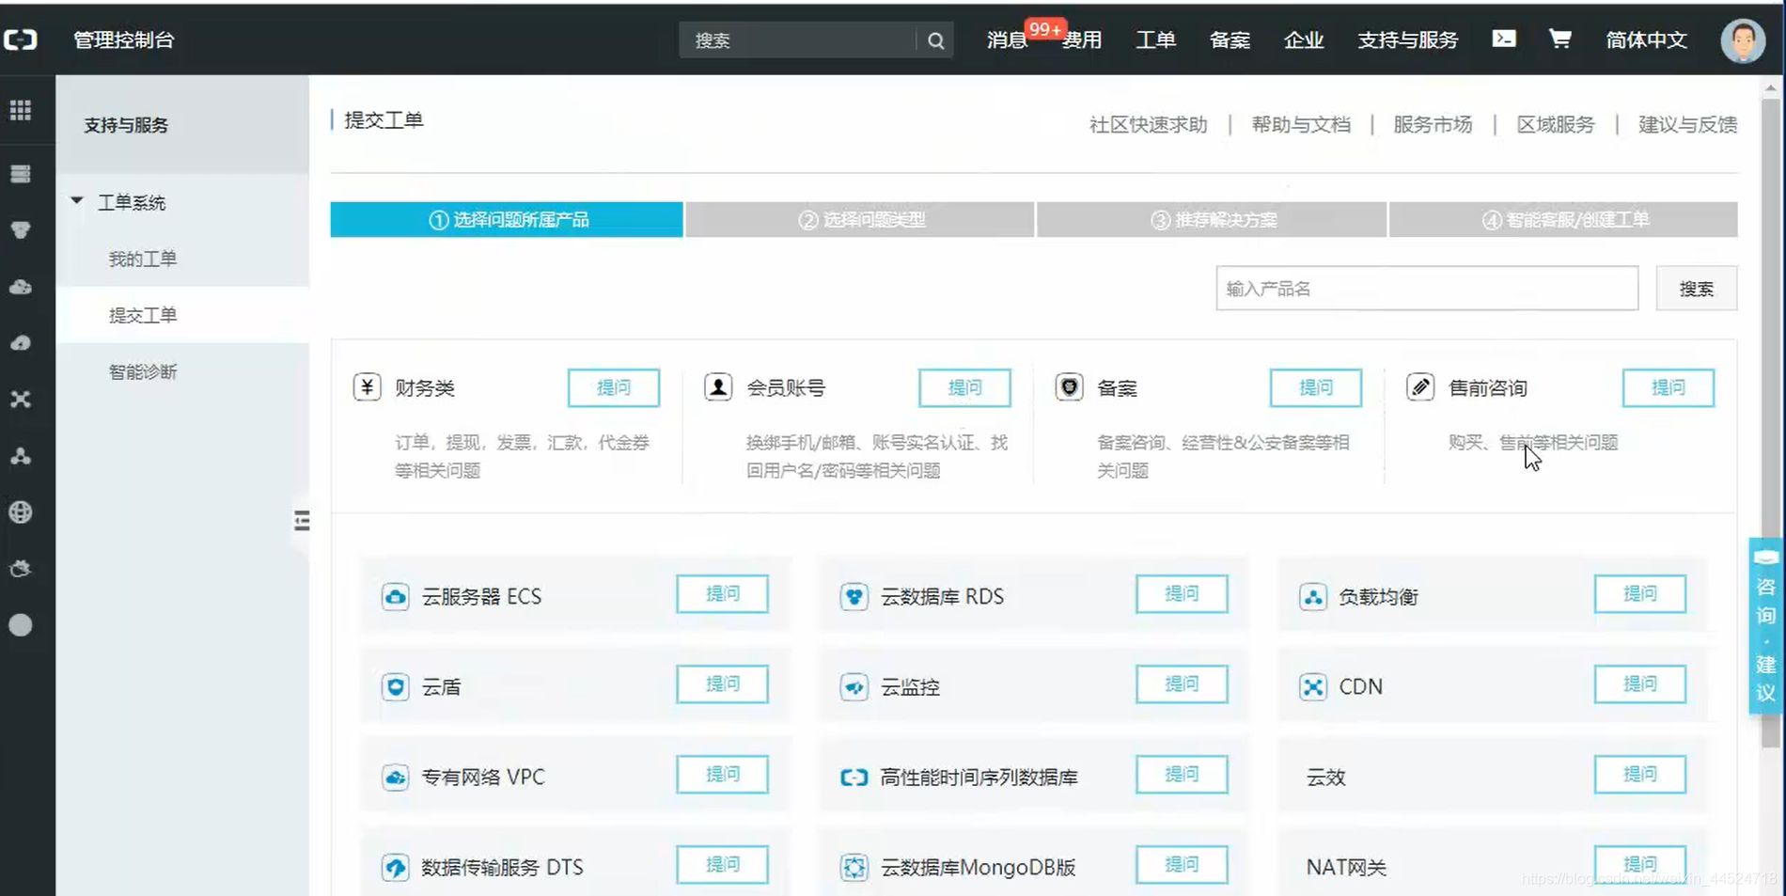Collapse the sidebar with the toggle handle
This screenshot has height=896, width=1786.
click(302, 521)
